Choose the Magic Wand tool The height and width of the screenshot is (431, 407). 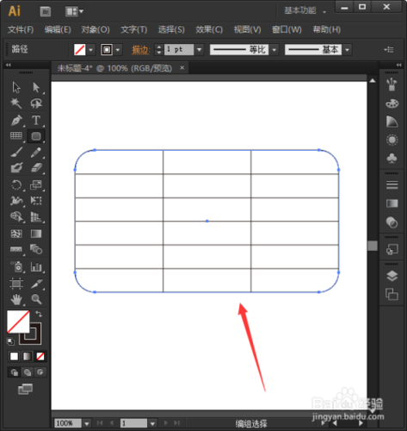(16, 103)
